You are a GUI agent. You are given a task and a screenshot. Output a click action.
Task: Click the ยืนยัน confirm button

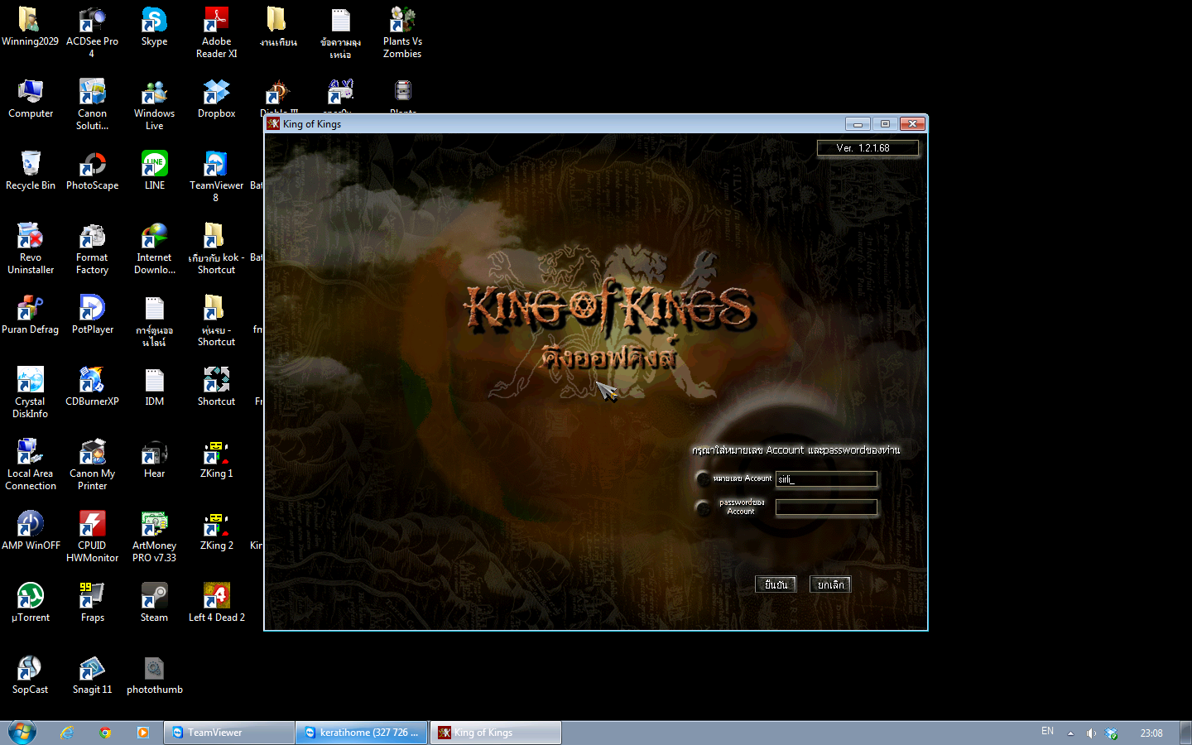(x=776, y=584)
